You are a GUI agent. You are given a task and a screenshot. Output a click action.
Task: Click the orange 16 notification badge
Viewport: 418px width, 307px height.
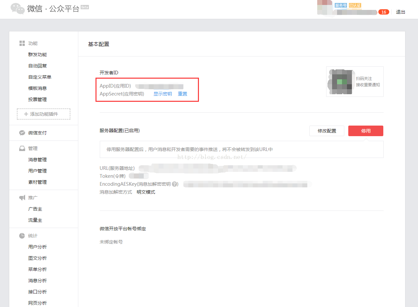(x=384, y=12)
